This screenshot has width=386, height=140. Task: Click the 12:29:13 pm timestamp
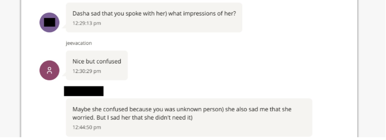point(87,23)
